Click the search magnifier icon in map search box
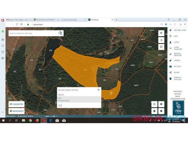 coord(60,33)
